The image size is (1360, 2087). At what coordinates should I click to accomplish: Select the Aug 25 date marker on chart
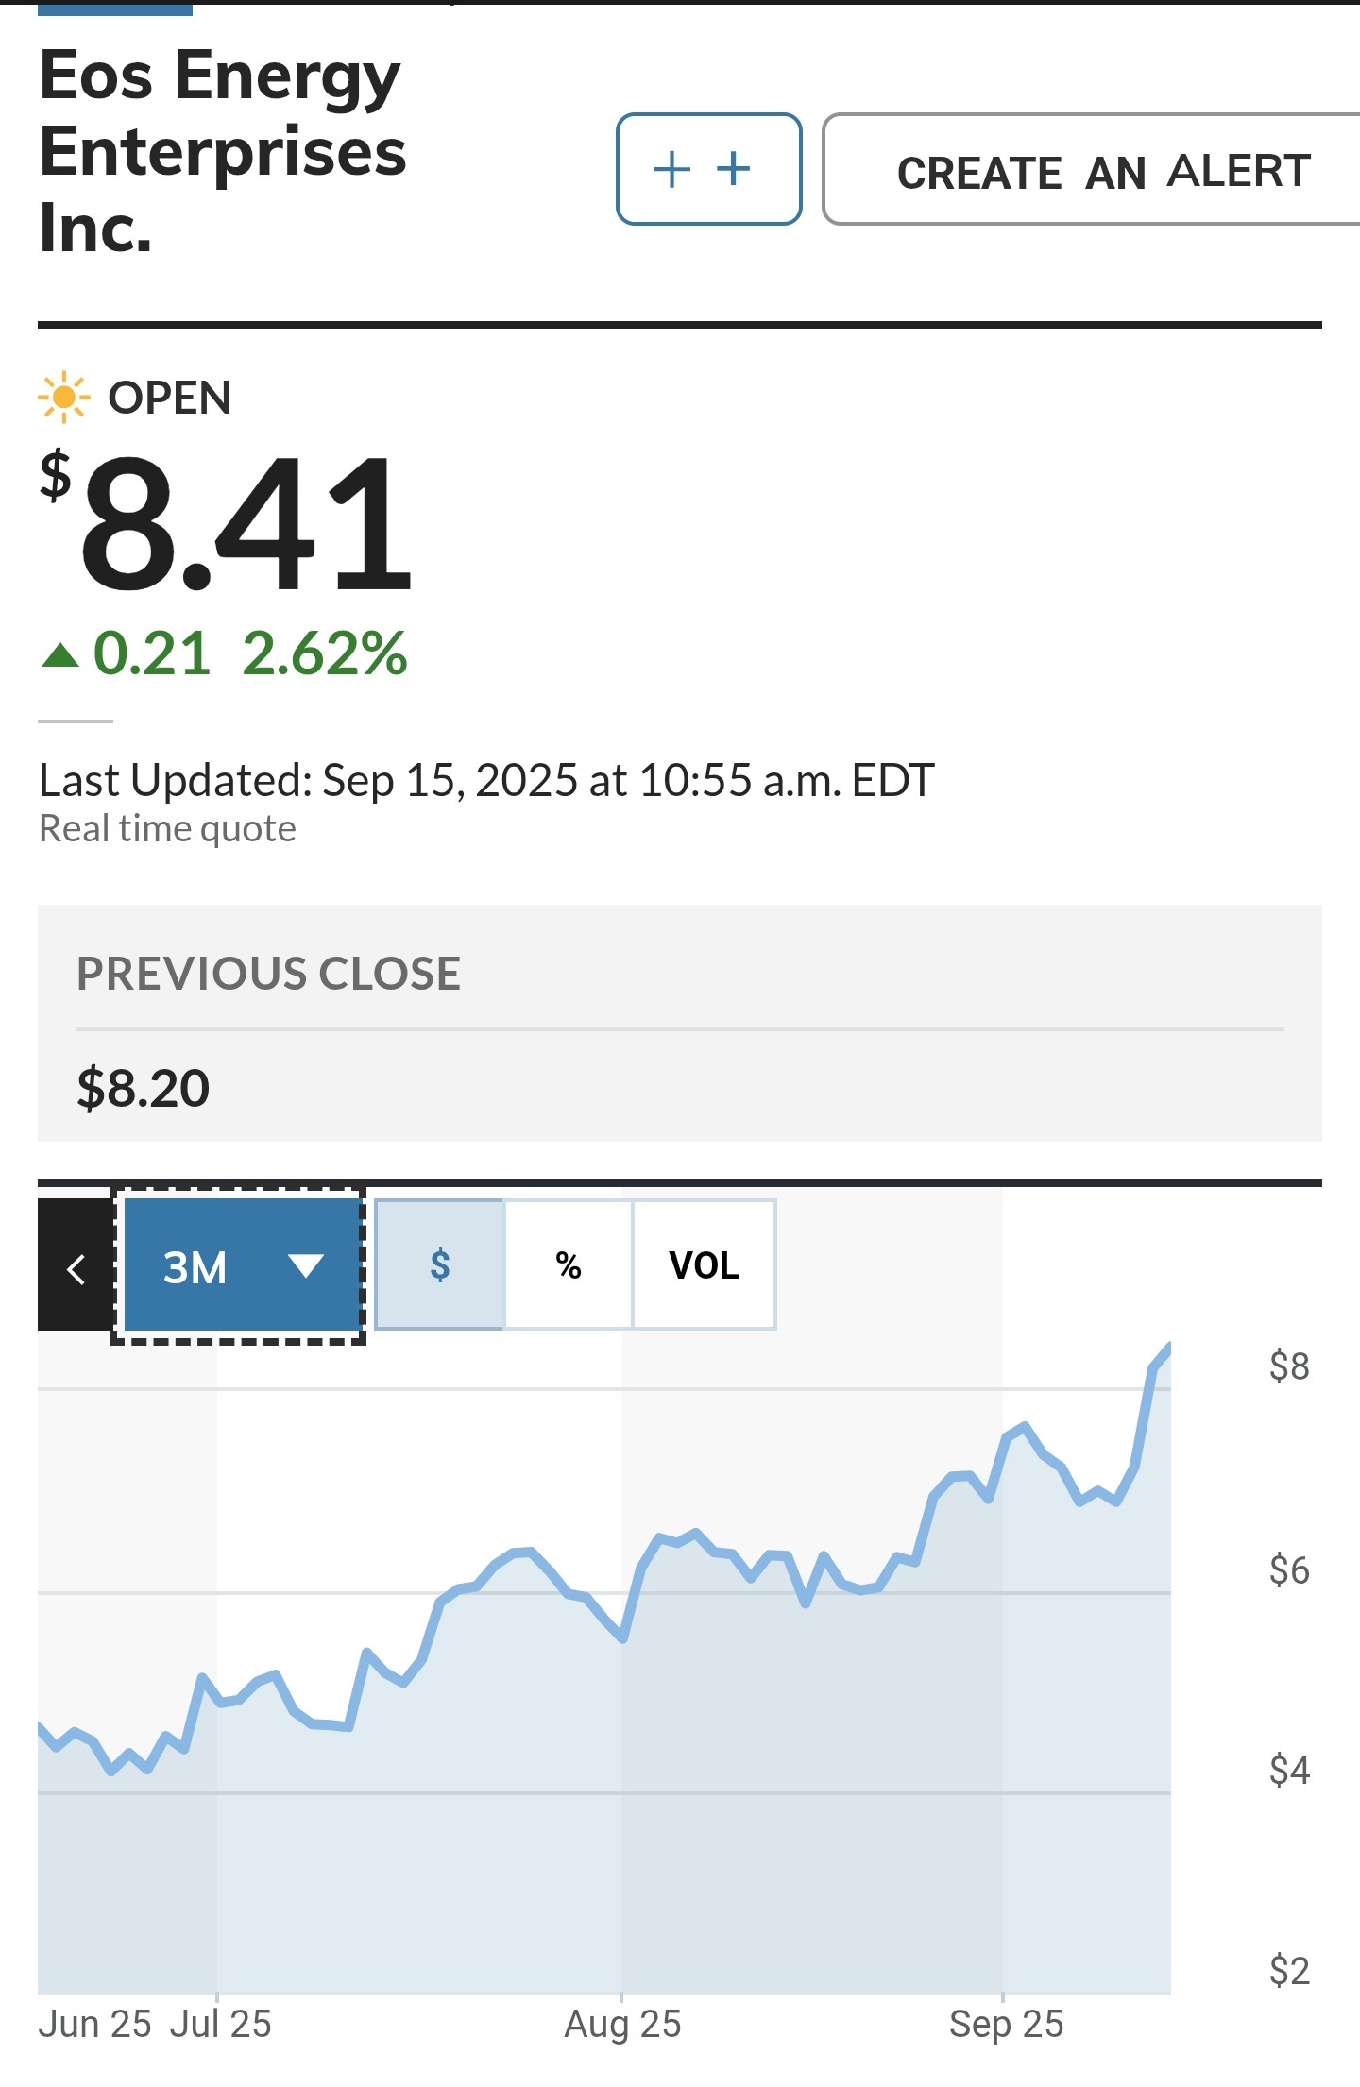click(x=622, y=2025)
